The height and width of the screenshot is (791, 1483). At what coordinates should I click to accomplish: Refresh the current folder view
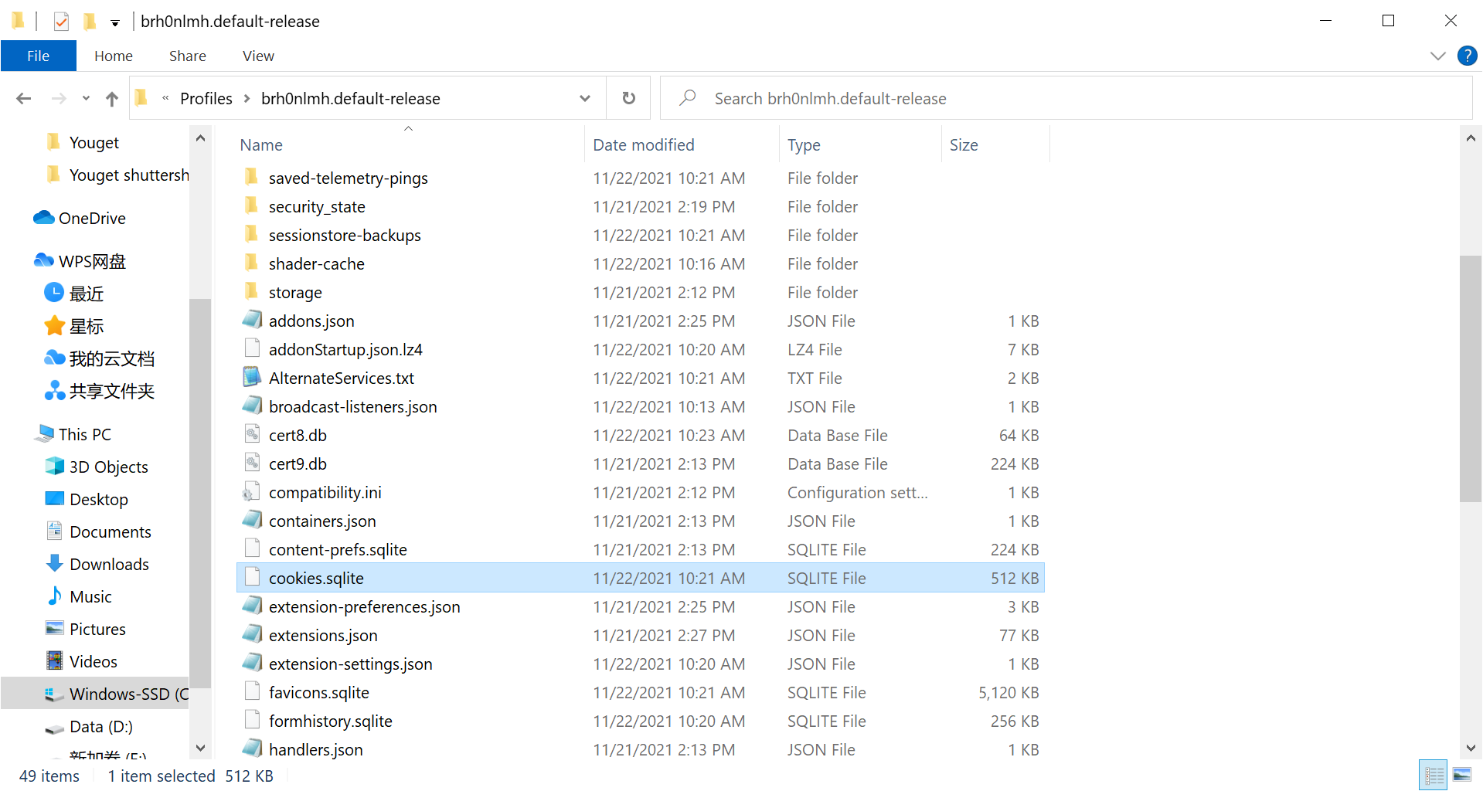pyautogui.click(x=629, y=98)
